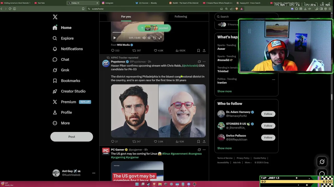Open the Popstonox profile avatar
Viewport: 334px width, 187px height.
pyautogui.click(x=106, y=63)
